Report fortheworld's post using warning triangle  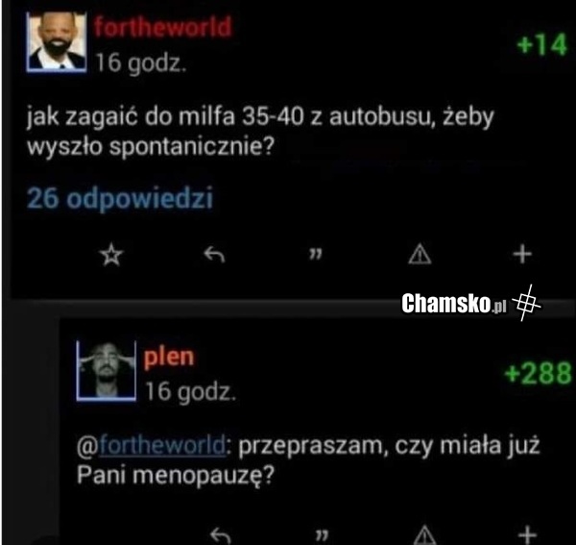[x=420, y=254]
